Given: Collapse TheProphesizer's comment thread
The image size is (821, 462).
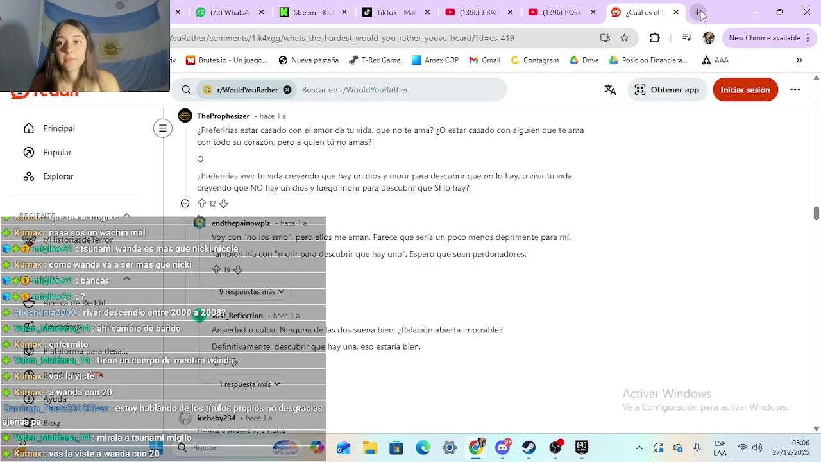Looking at the screenshot, I should 185,203.
